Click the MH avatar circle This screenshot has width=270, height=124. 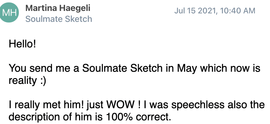(x=9, y=12)
